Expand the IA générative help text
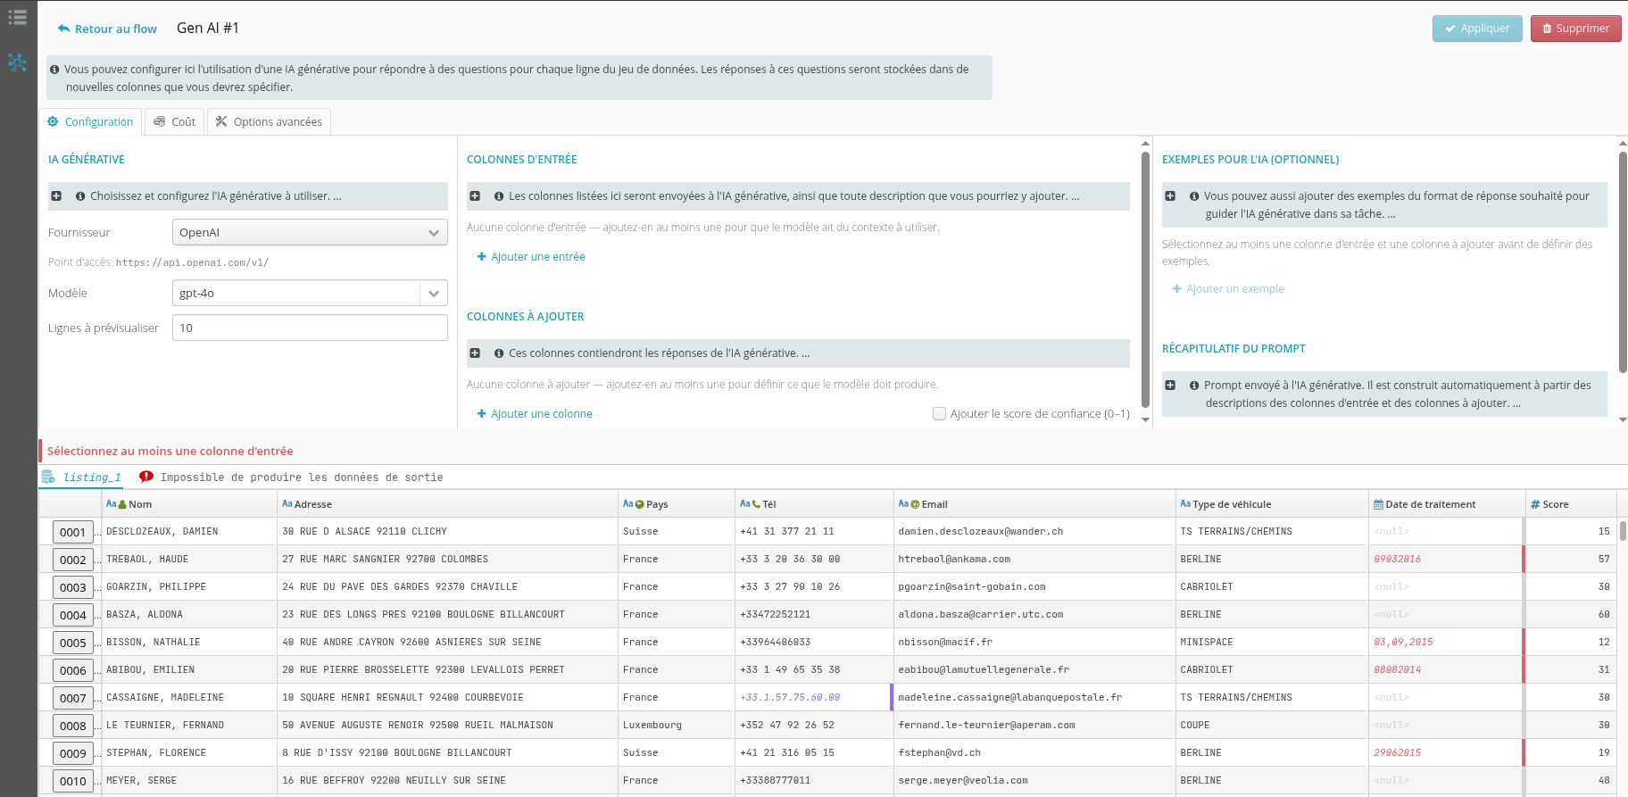This screenshot has width=1628, height=797. click(x=56, y=195)
